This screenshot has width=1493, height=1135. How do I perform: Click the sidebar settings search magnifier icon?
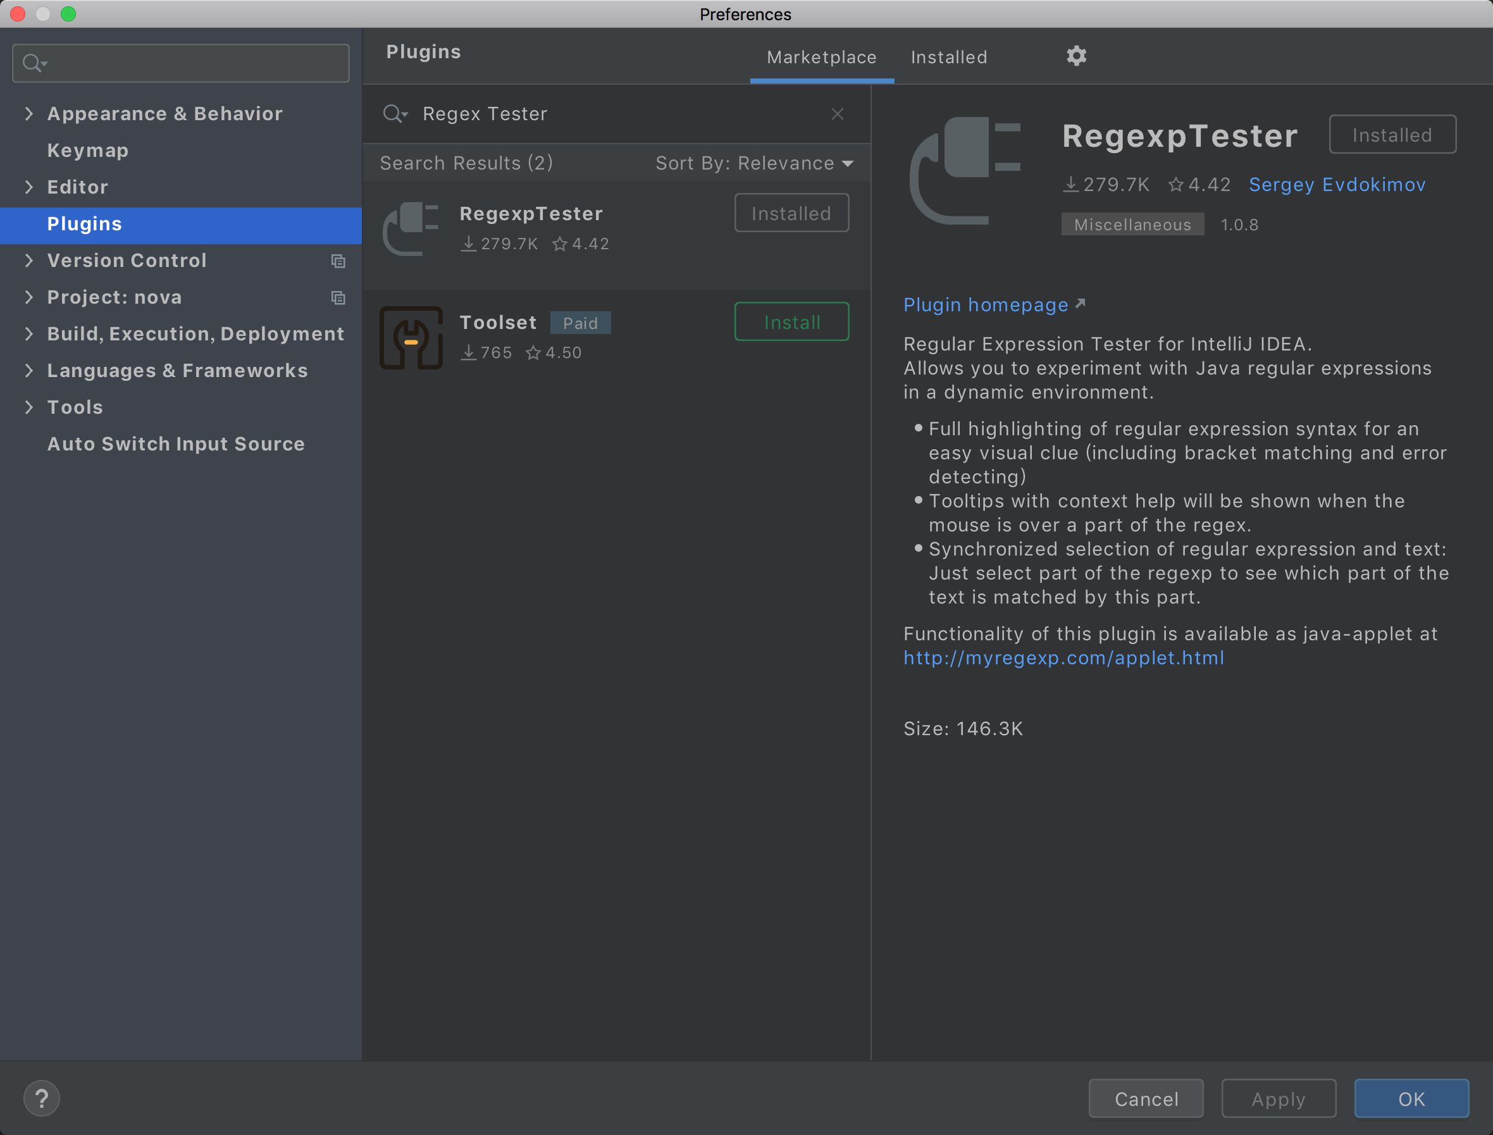point(32,63)
